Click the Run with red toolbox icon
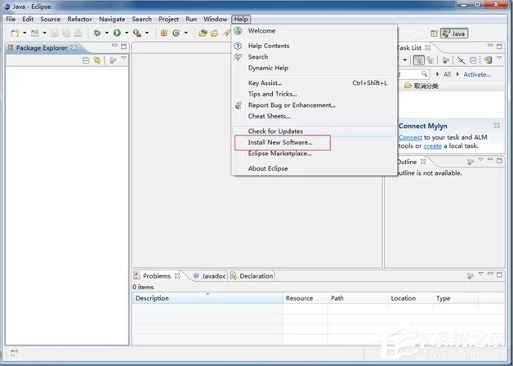 tap(137, 33)
